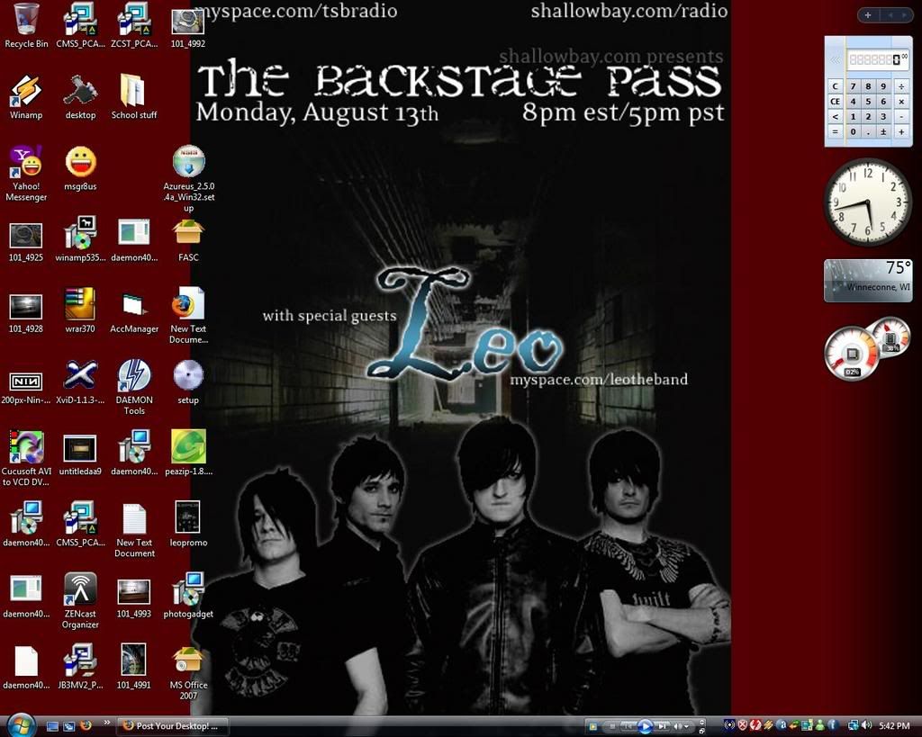Expand the Quick Launch overflow chevron

point(107,723)
